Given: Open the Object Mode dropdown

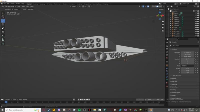Looking at the screenshot, I should [x=10, y=6].
